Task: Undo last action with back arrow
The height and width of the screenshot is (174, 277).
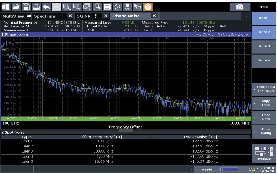Action: [46, 6]
